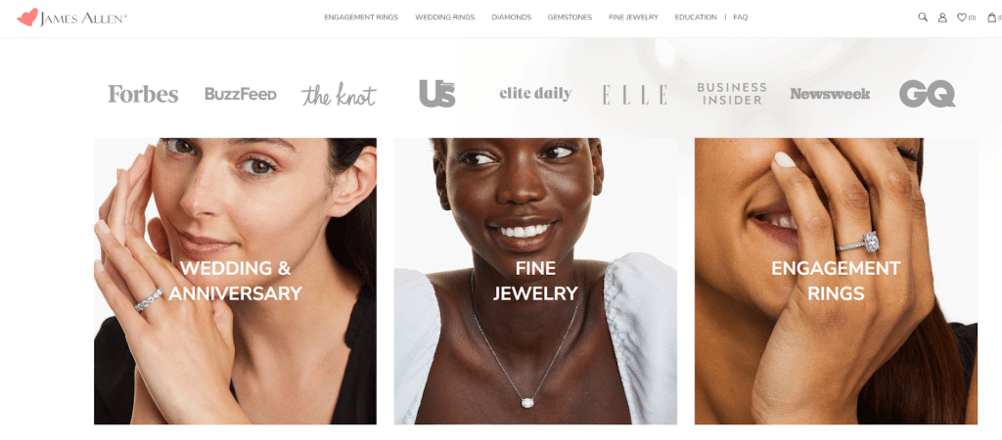Click the Forbes press logo
The height and width of the screenshot is (440, 1002).
point(143,94)
